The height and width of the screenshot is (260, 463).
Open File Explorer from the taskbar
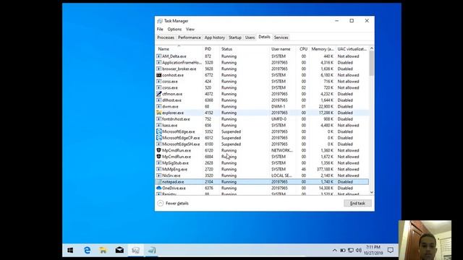point(103,251)
